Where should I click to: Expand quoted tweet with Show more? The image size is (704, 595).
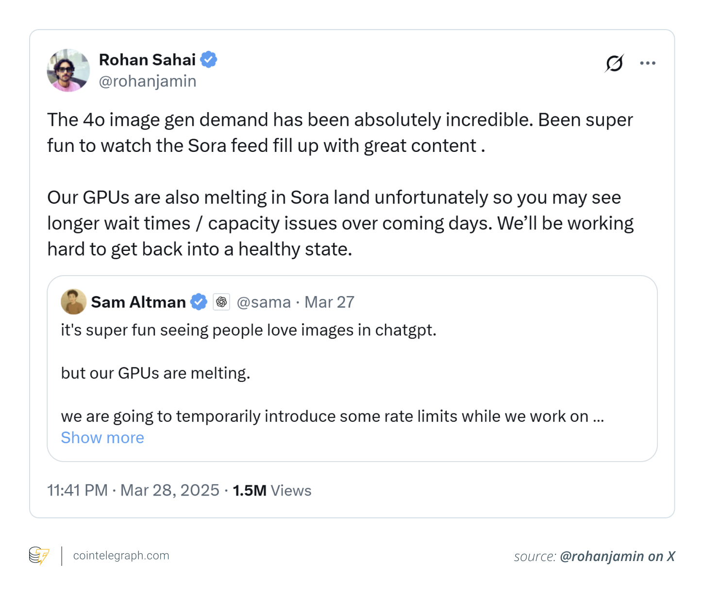point(102,438)
